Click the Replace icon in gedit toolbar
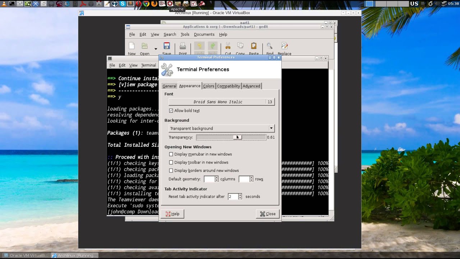 pos(285,46)
